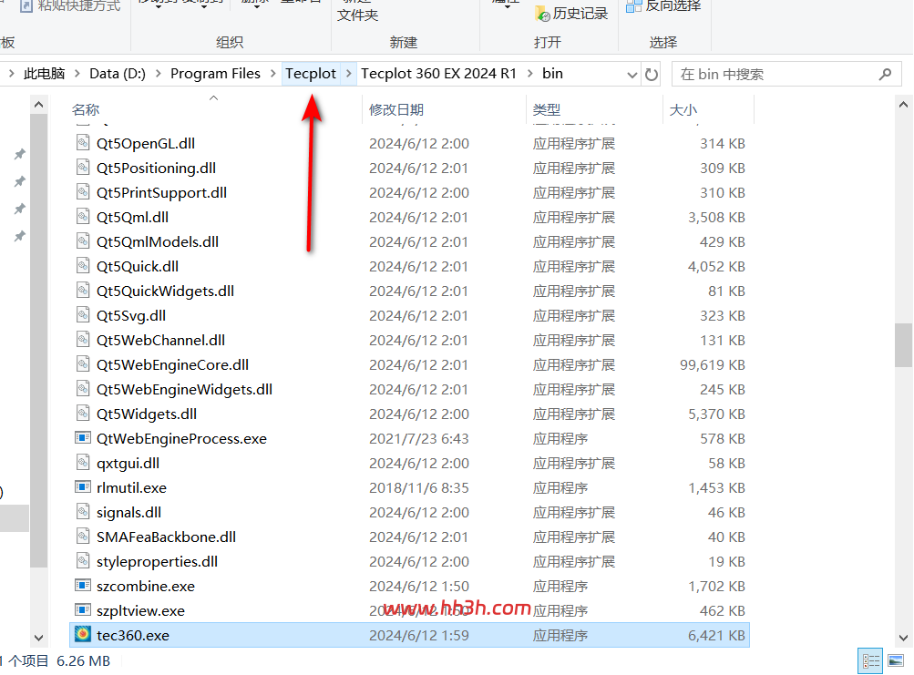Click the Qt5QuickWidgets.dll file icon
This screenshot has width=914, height=675.
click(x=83, y=291)
